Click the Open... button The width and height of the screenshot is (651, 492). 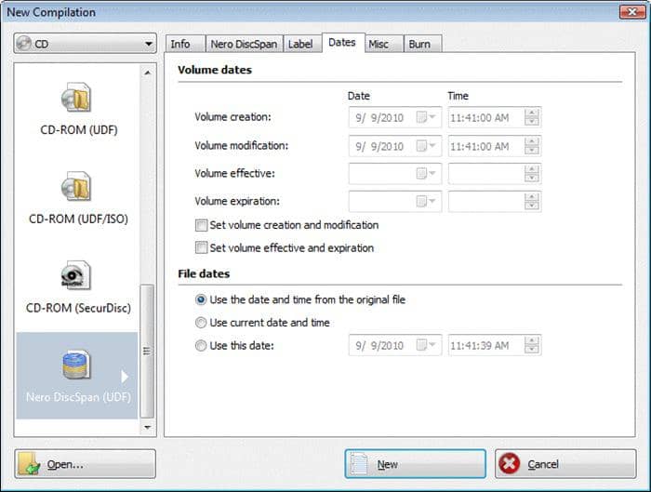(x=86, y=464)
